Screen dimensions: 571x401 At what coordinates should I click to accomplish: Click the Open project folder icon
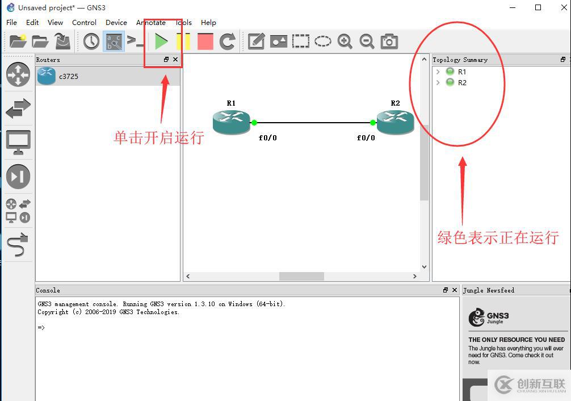point(40,41)
